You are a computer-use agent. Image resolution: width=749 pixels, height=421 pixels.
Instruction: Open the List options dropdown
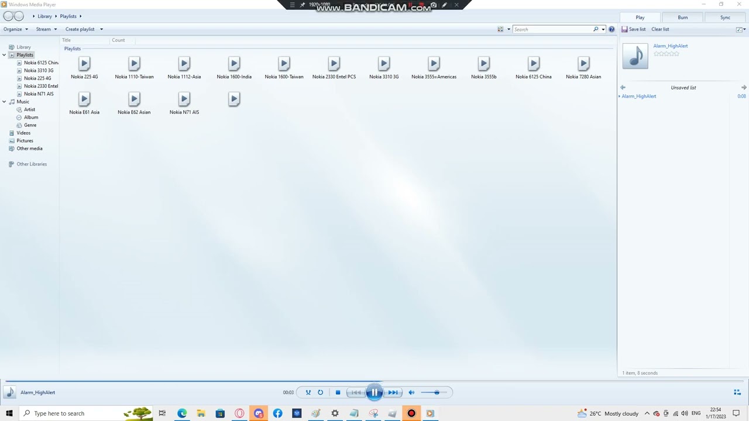click(740, 29)
